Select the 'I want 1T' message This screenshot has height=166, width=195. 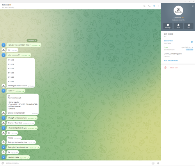pos(16,91)
